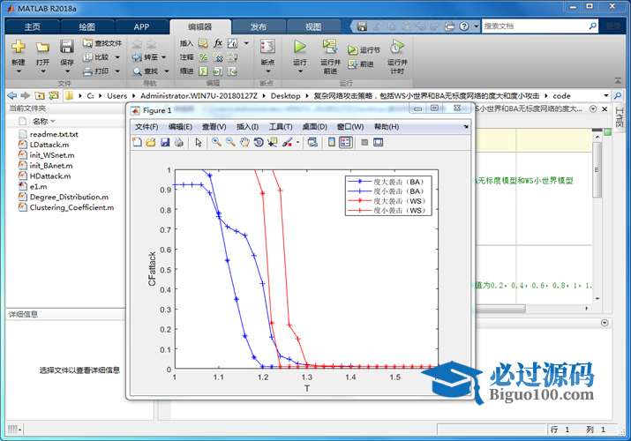Switch to the 绘图 ribbon tab
The width and height of the screenshot is (631, 441).
(x=86, y=26)
